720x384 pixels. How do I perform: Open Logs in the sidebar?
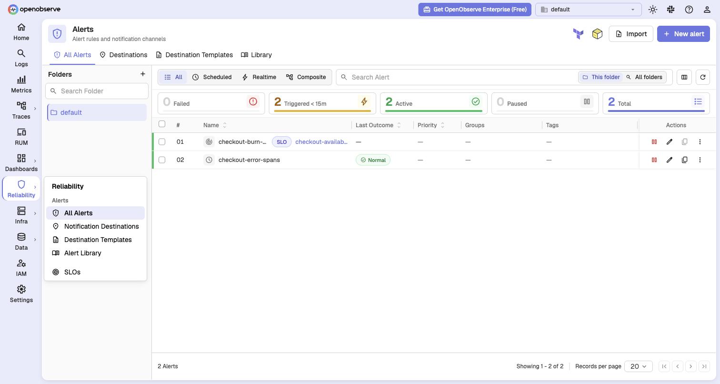(21, 58)
